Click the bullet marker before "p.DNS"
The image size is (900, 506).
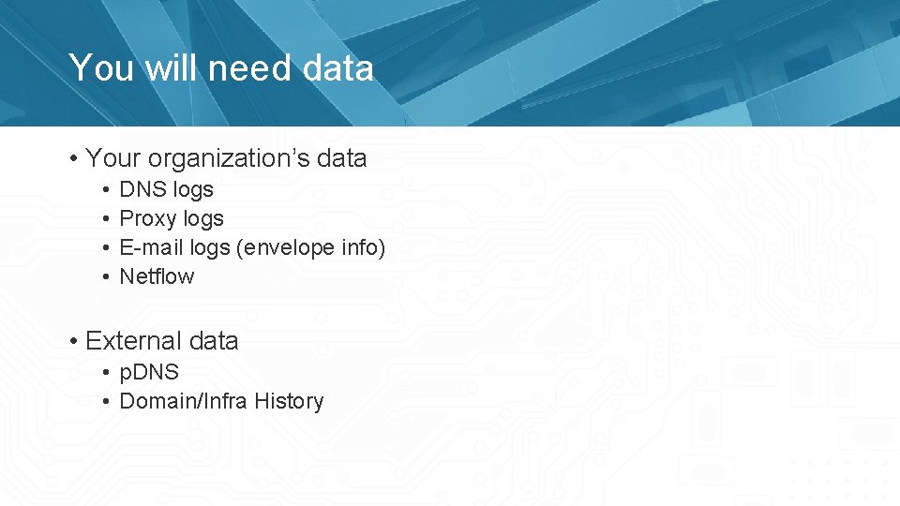click(109, 372)
